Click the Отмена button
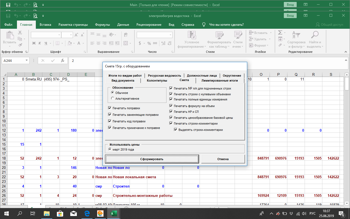Viewport: 350px width, 219px height. click(223, 159)
